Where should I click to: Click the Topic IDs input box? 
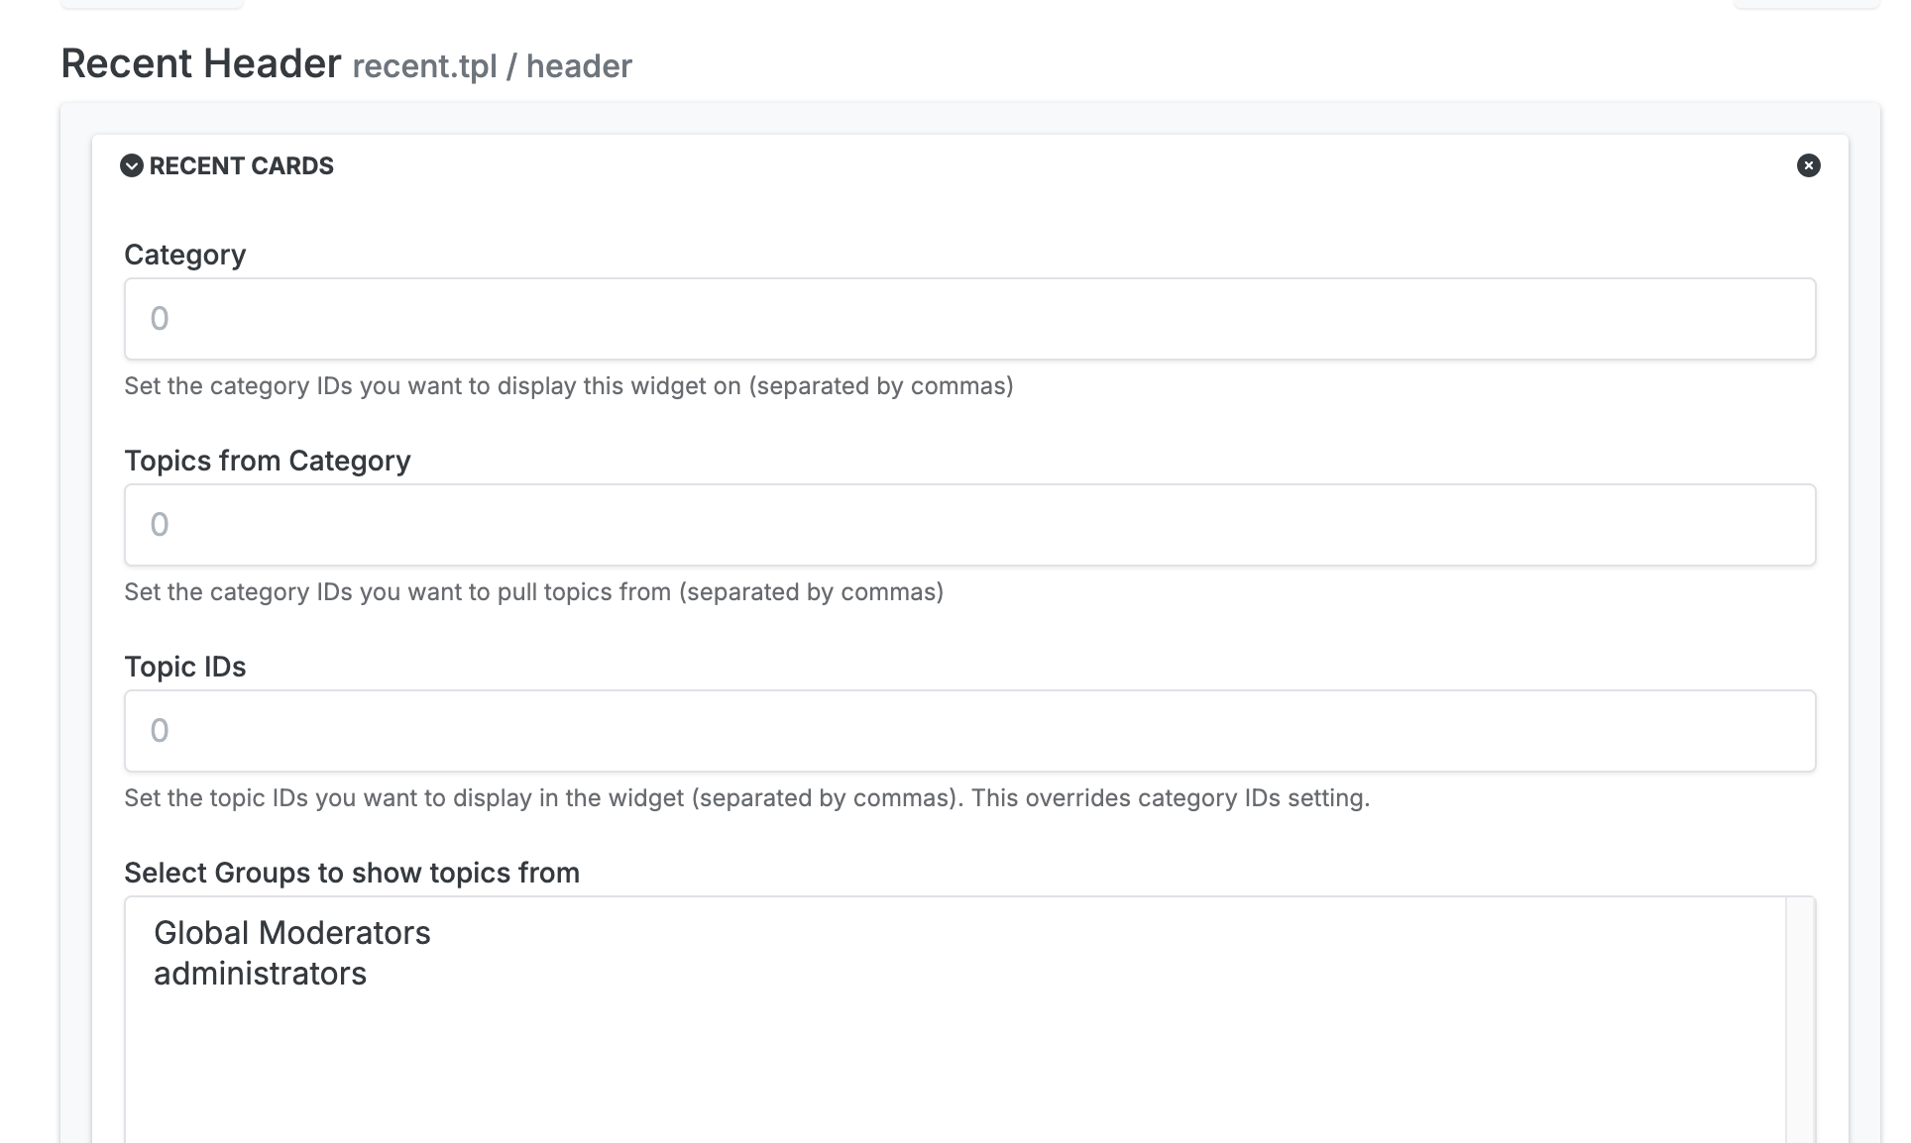pyautogui.click(x=969, y=731)
